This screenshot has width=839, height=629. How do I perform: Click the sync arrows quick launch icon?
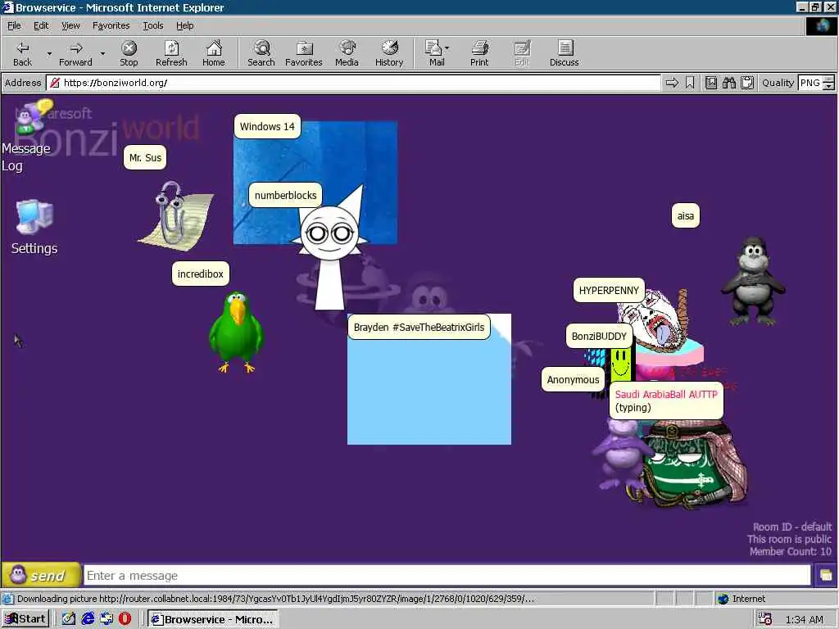[x=107, y=619]
